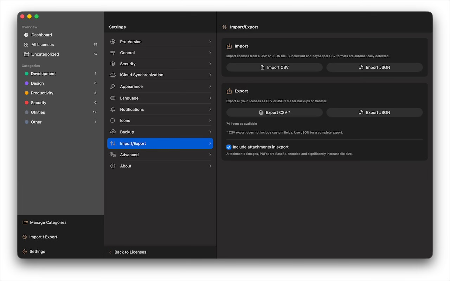
Task: Select the Uncategorized item
Action: pyautogui.click(x=60, y=54)
